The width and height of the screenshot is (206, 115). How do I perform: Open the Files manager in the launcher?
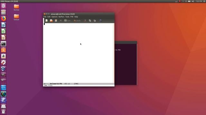4,12
